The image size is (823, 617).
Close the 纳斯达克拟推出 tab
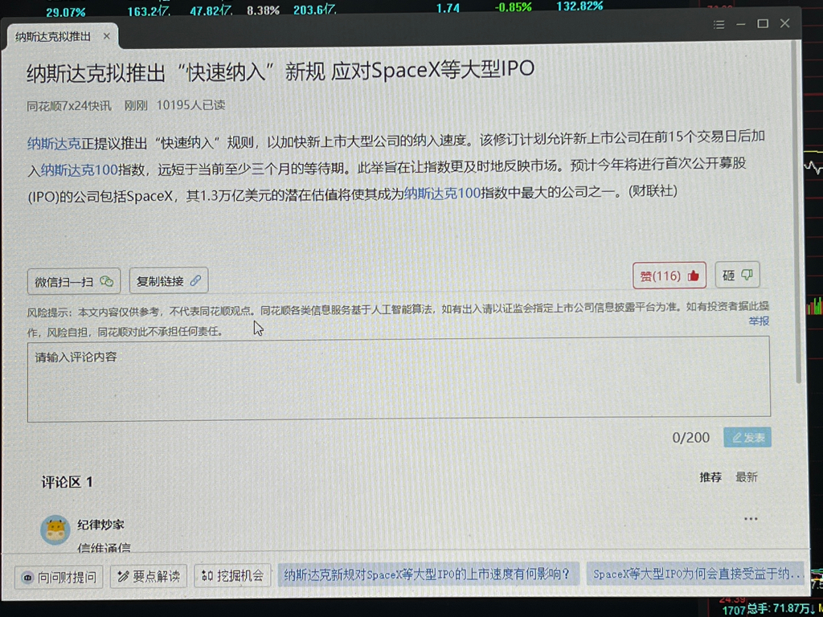(107, 36)
